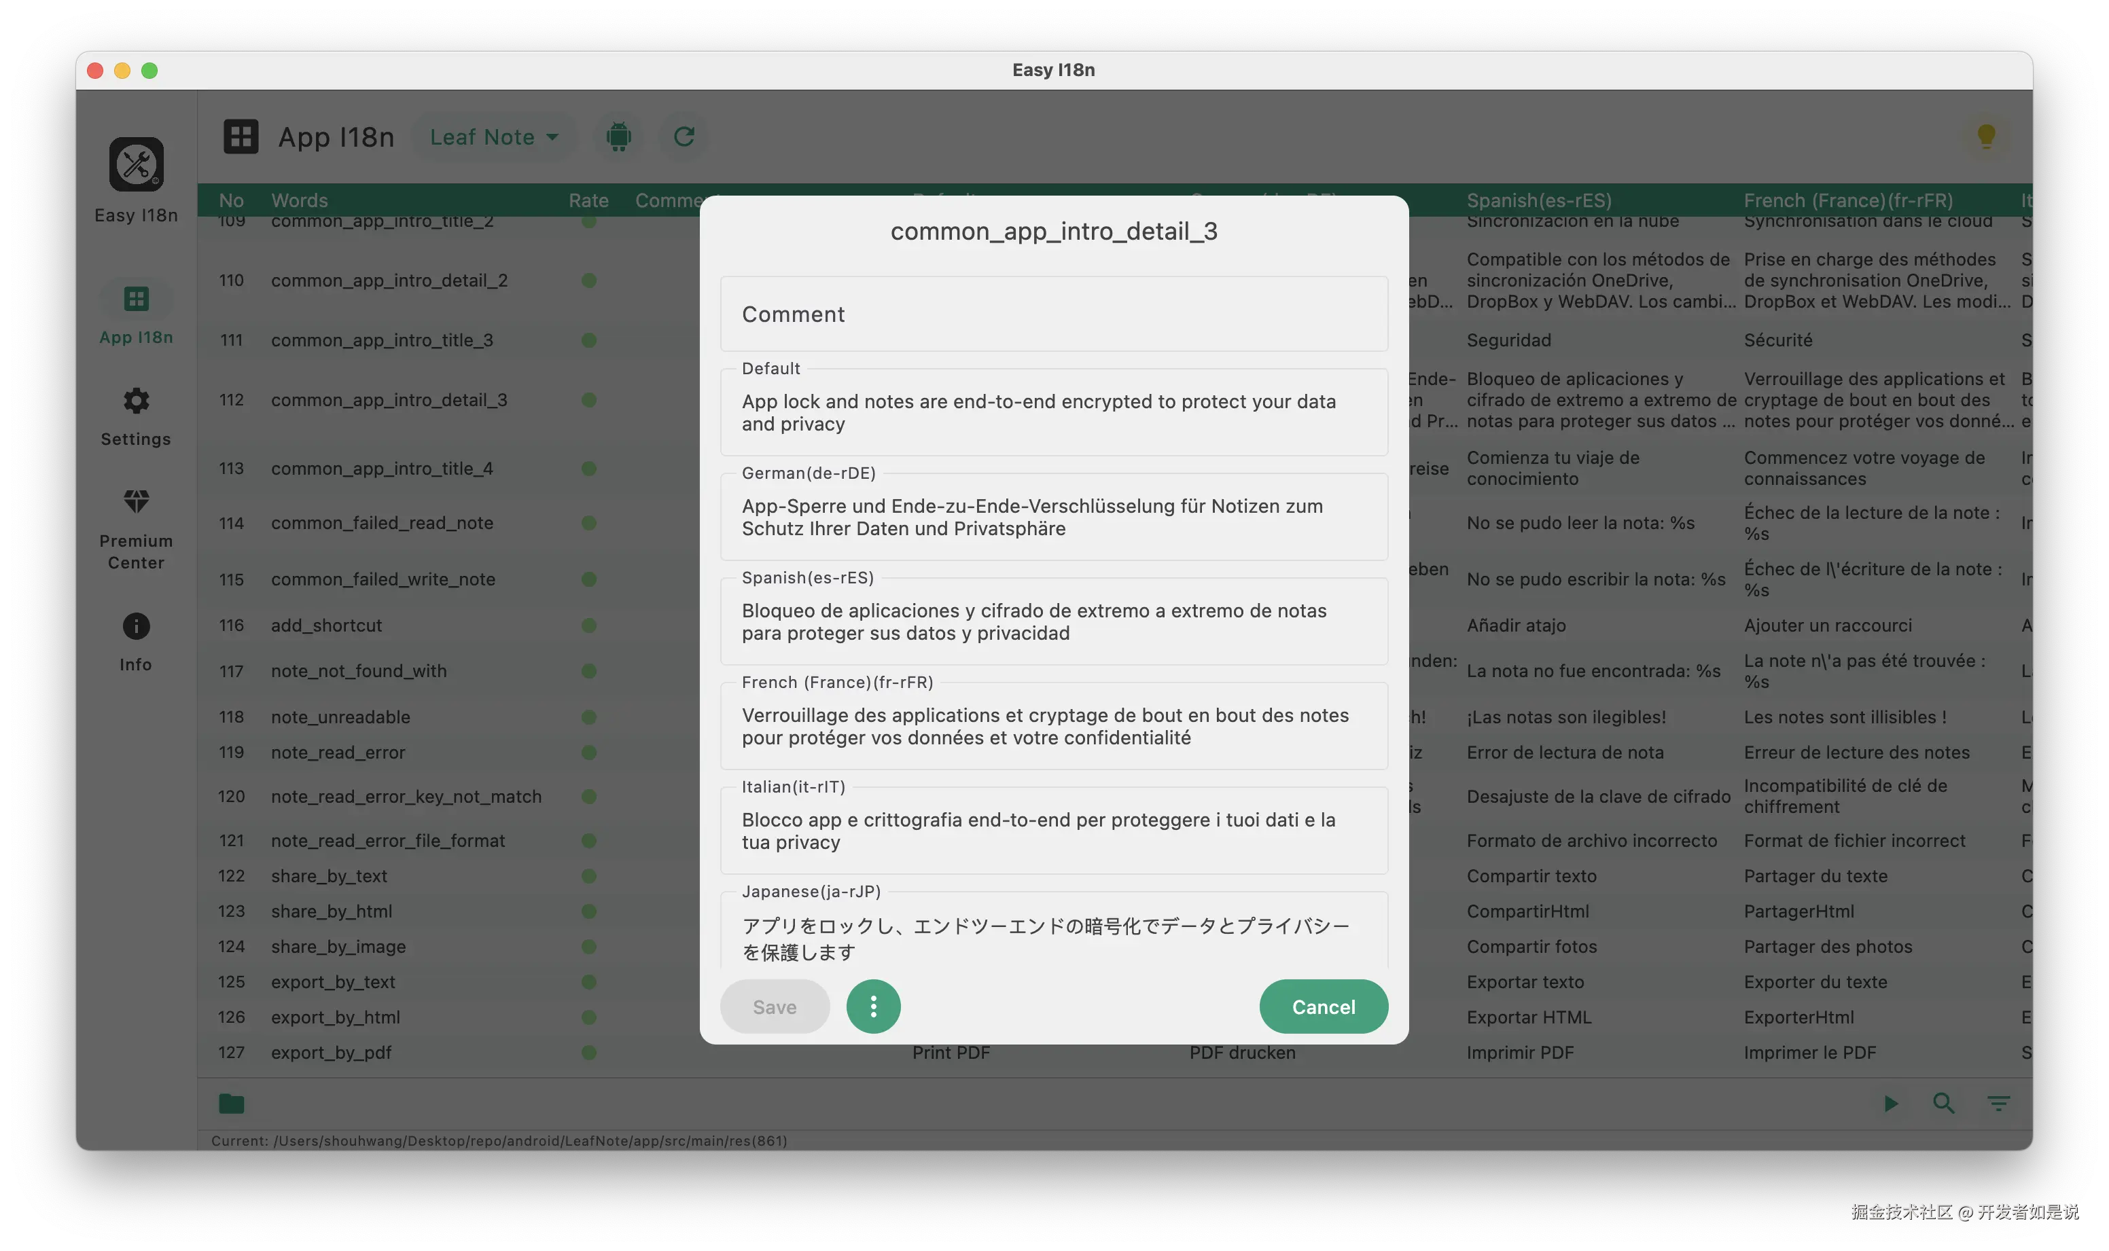Screen dimensions: 2109x1251
Task: Click the Italian(it-rIT) translation field
Action: [x=1053, y=831]
